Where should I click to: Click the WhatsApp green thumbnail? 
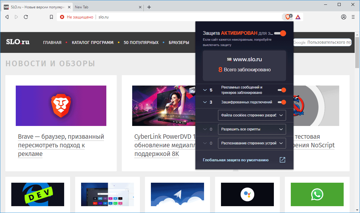pyautogui.click(x=317, y=194)
